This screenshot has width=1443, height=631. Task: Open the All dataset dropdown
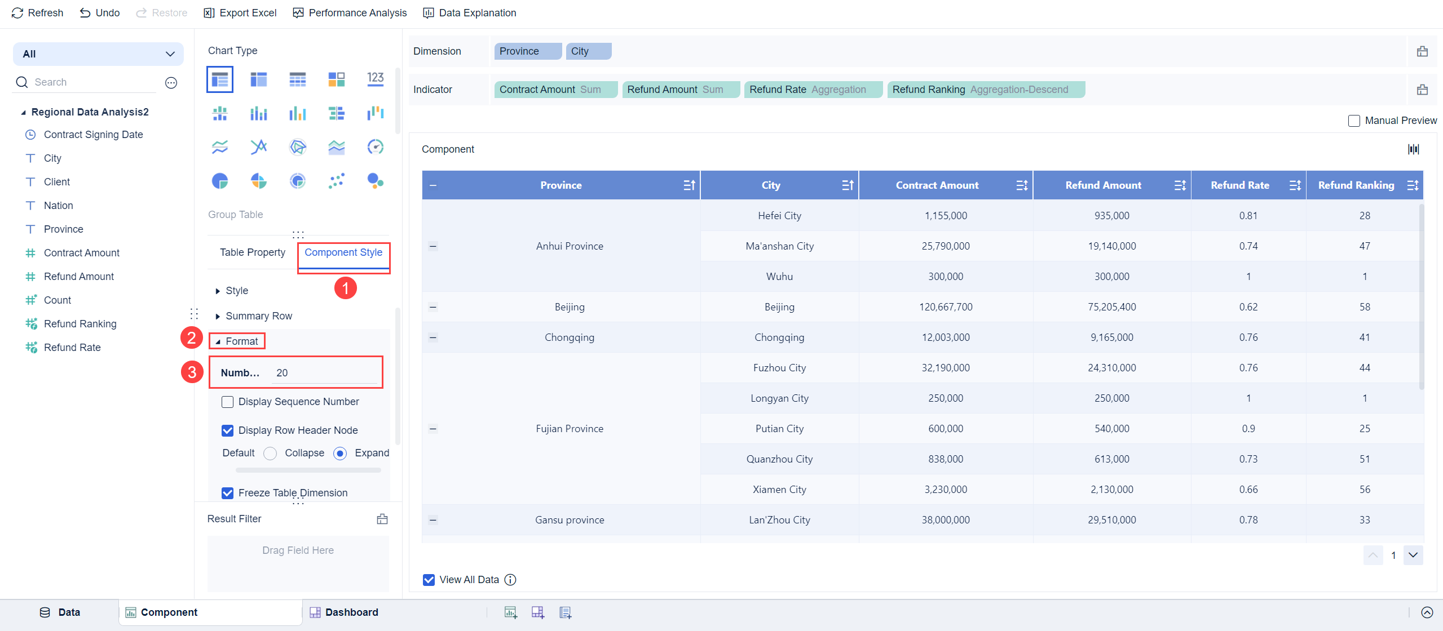(x=98, y=54)
